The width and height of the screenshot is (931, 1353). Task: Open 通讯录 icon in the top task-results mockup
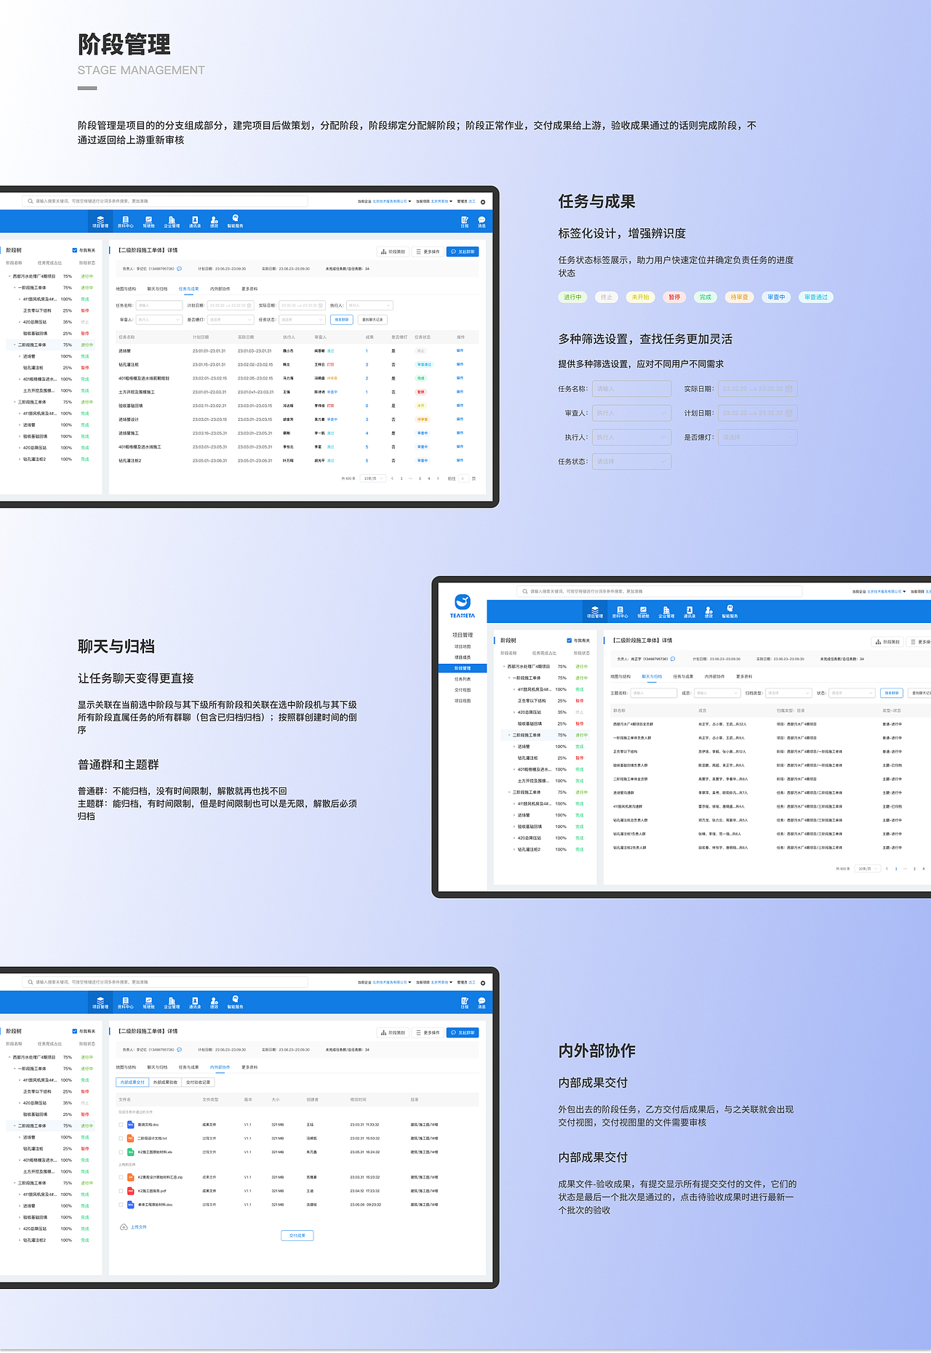click(195, 222)
